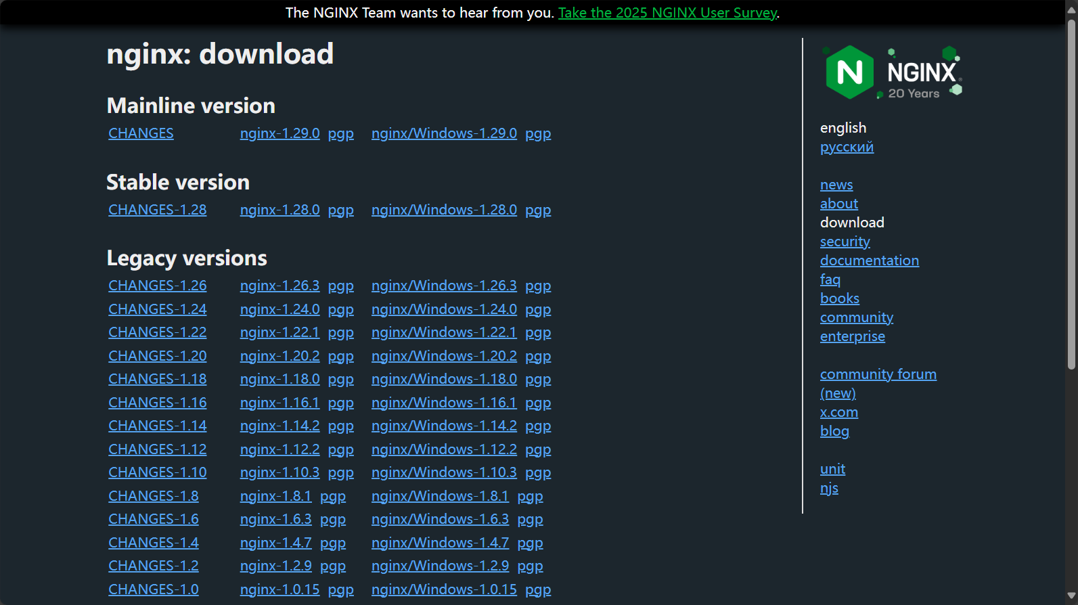Visit the community page
Screen dimensions: 1078x605
pyautogui.click(x=857, y=317)
